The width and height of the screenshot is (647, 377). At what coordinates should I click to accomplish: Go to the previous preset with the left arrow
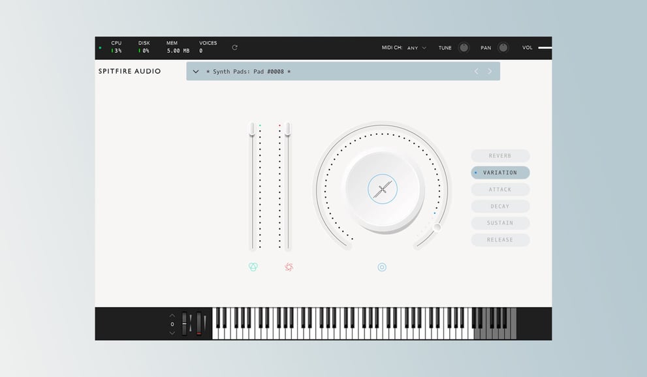[476, 71]
